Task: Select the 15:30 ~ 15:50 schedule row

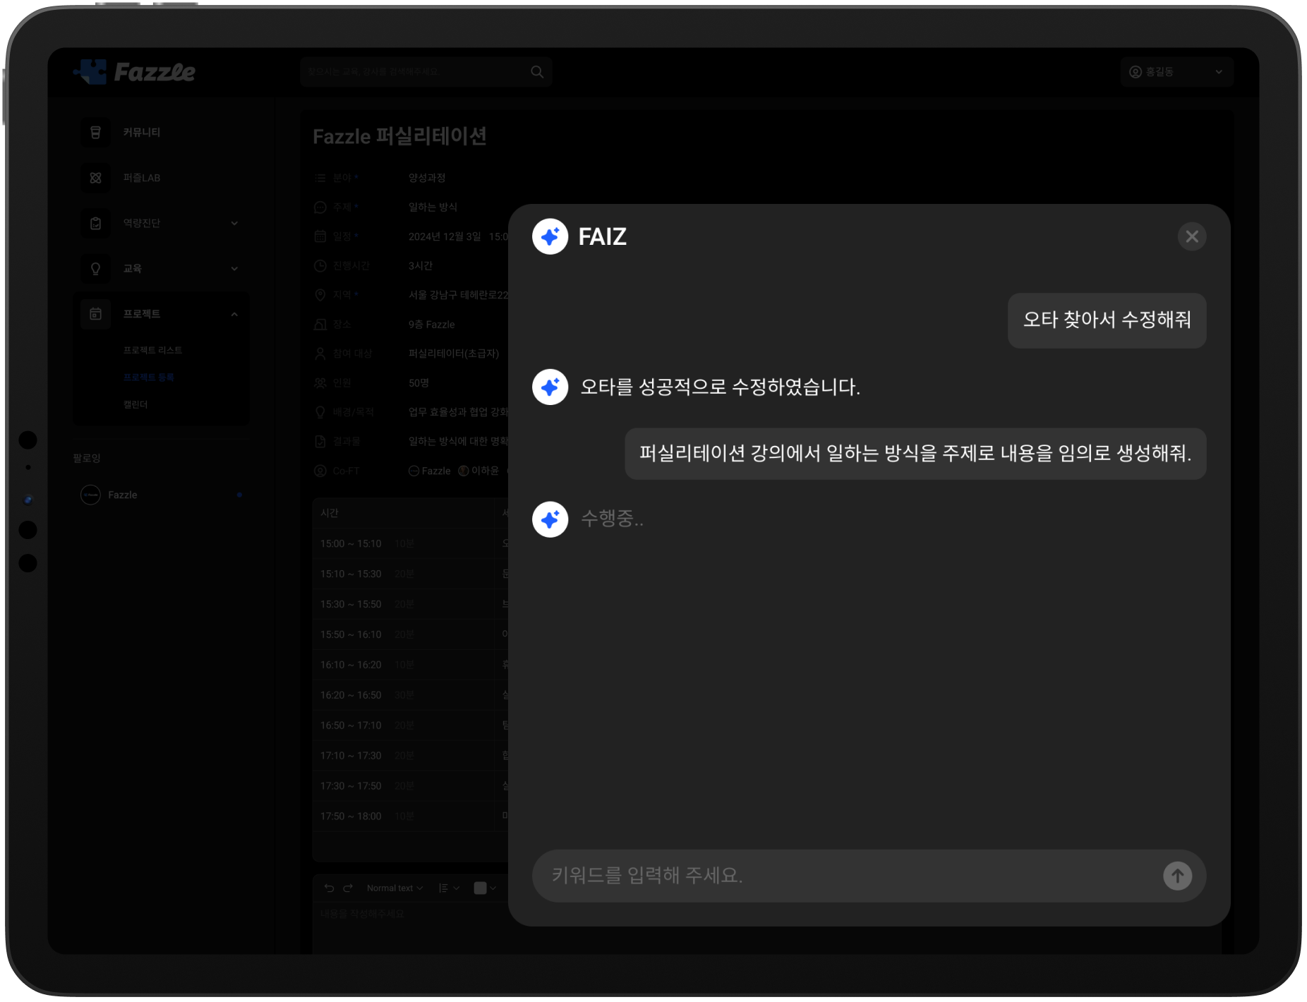Action: click(x=410, y=605)
